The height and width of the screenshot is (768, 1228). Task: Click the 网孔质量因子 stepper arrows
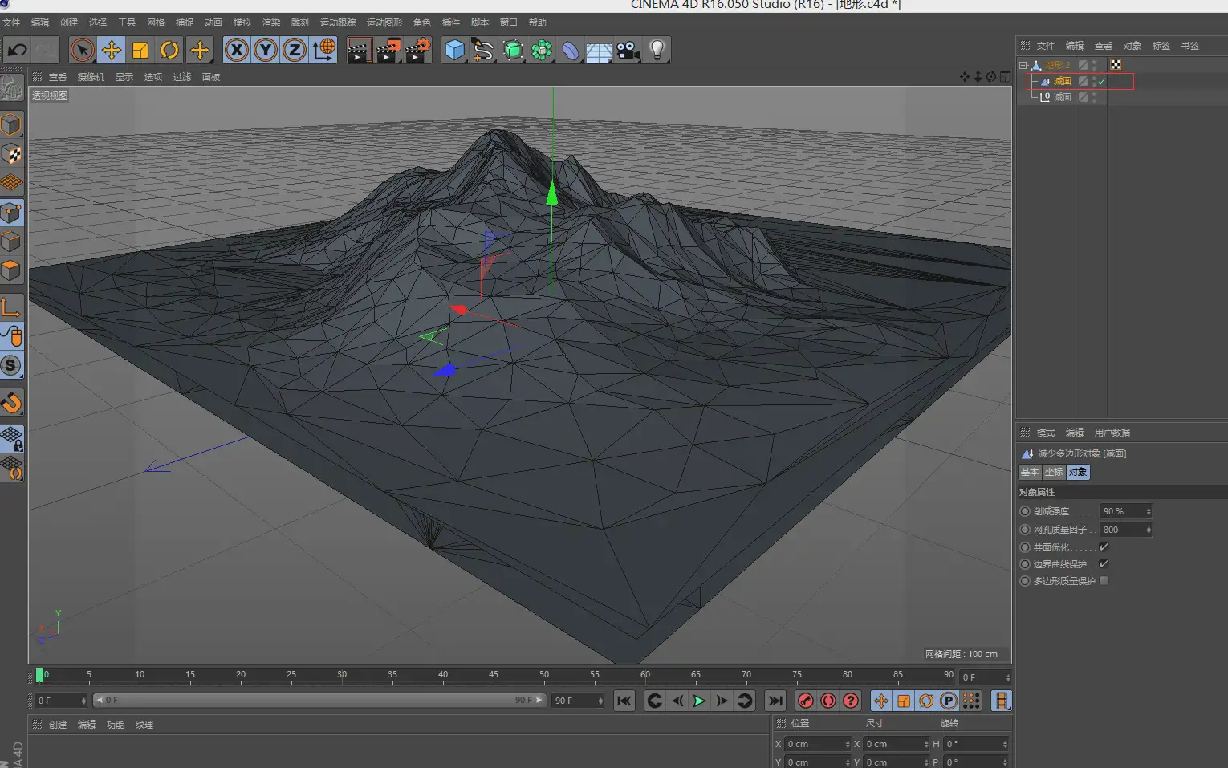pyautogui.click(x=1149, y=530)
